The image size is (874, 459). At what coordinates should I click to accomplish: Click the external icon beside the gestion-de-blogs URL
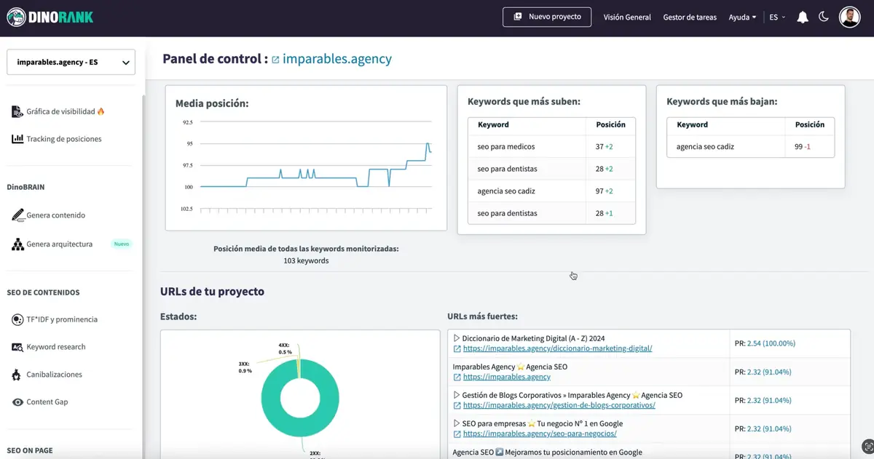pos(457,405)
